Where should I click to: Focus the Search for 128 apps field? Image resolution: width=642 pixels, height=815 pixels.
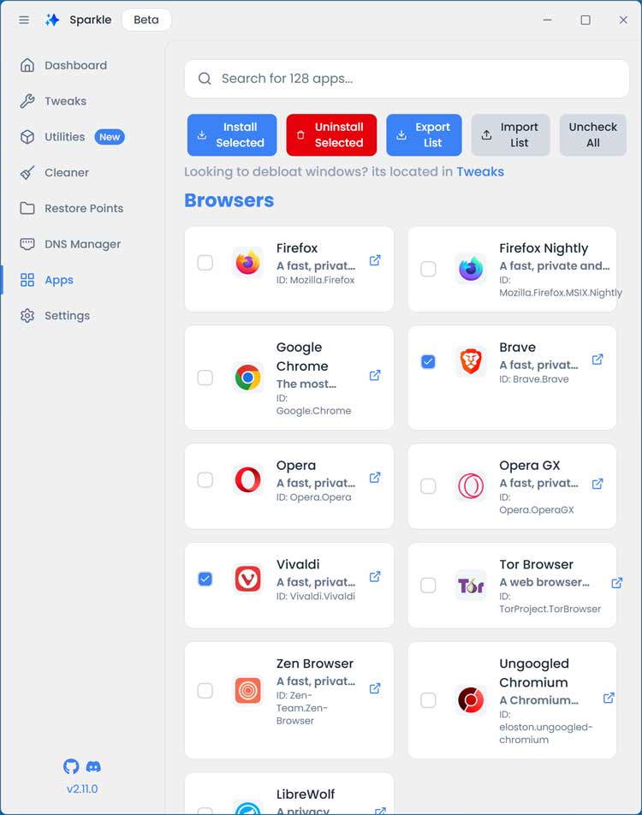click(407, 79)
